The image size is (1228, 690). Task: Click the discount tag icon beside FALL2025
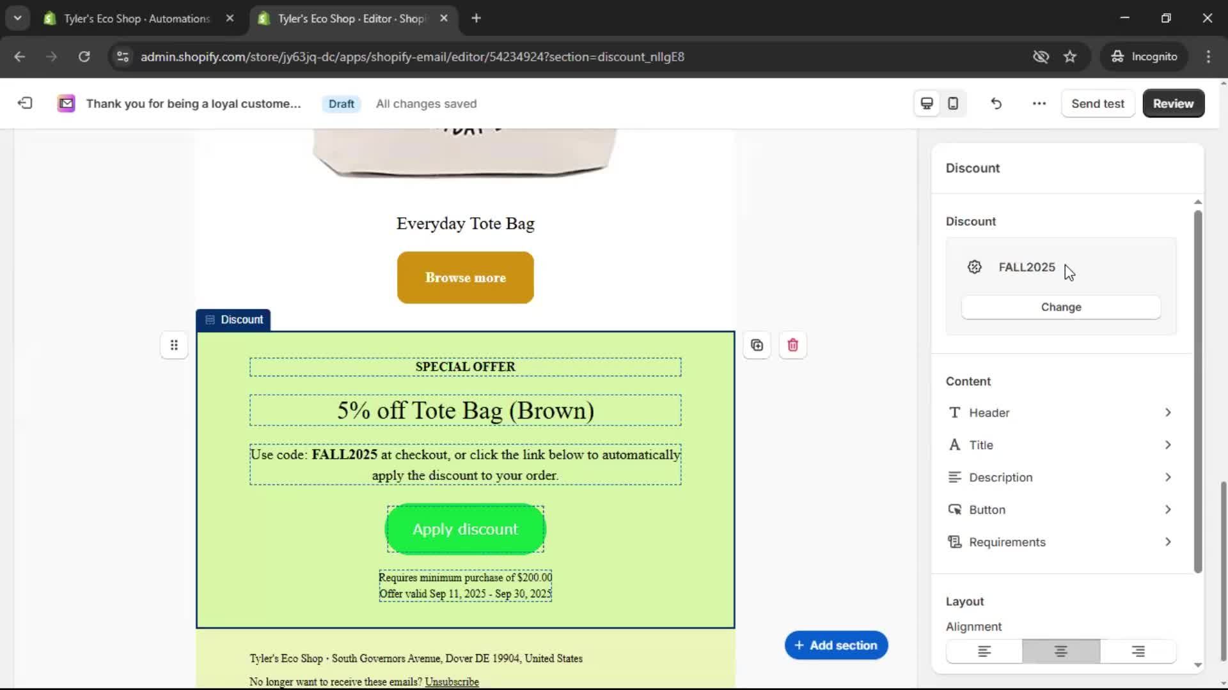974,267
